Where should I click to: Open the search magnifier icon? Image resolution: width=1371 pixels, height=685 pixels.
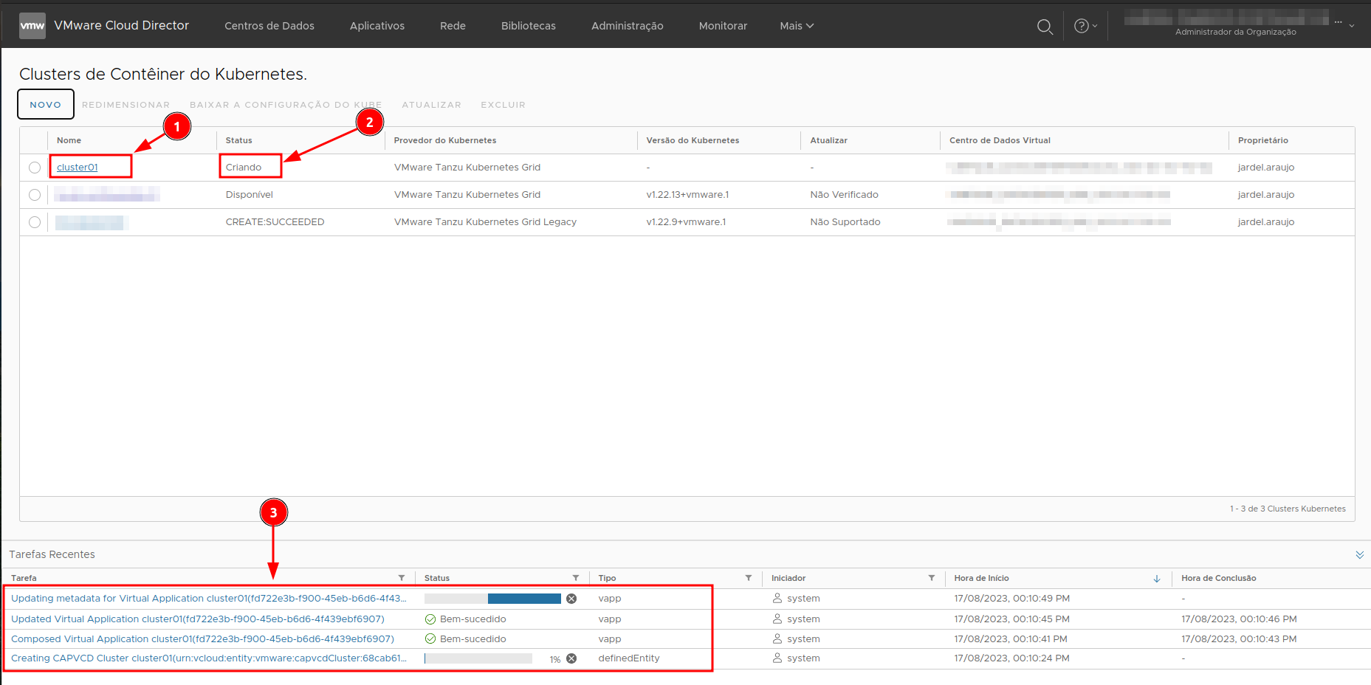(1045, 27)
